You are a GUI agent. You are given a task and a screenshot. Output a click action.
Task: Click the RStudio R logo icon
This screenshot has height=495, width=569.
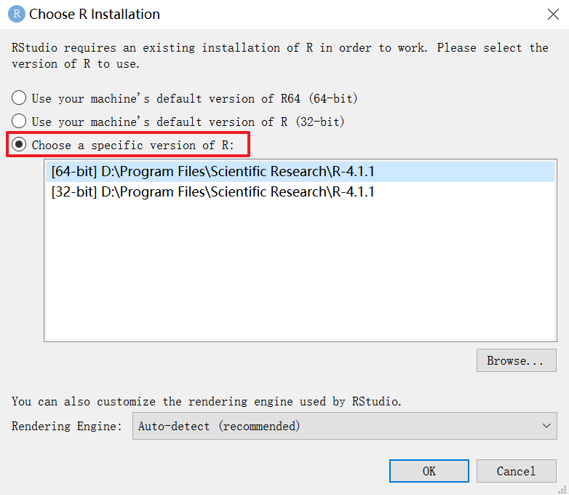point(17,14)
